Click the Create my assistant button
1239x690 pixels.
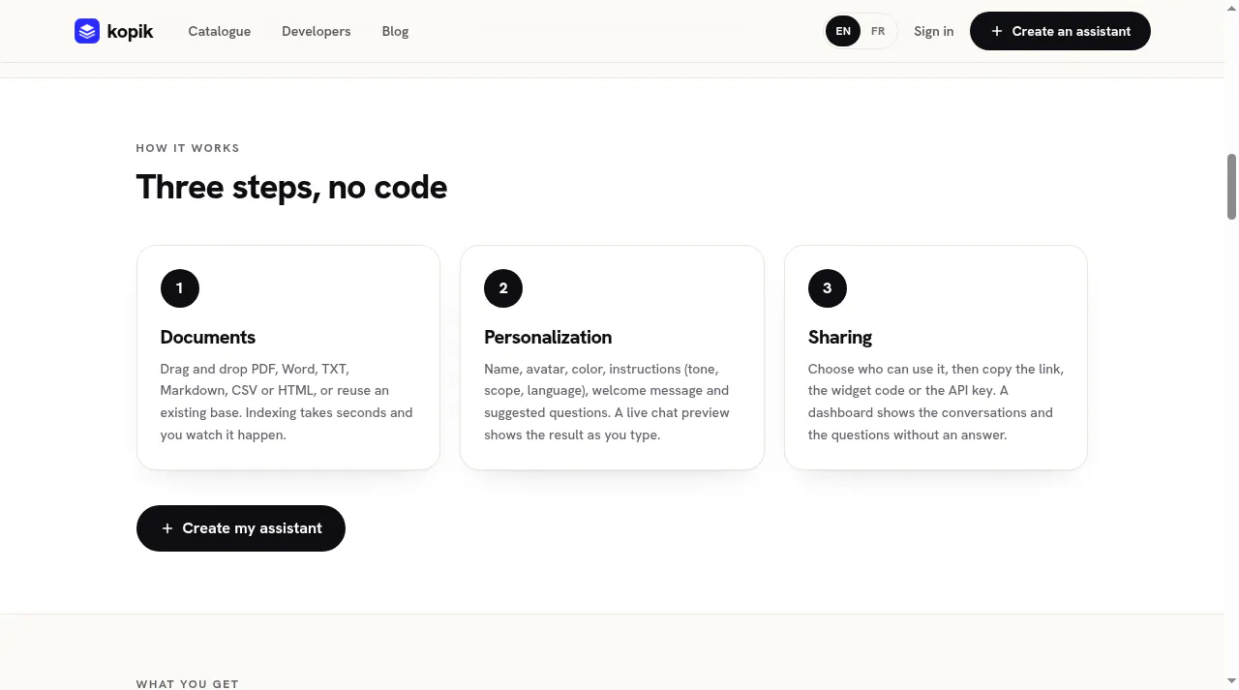[241, 528]
